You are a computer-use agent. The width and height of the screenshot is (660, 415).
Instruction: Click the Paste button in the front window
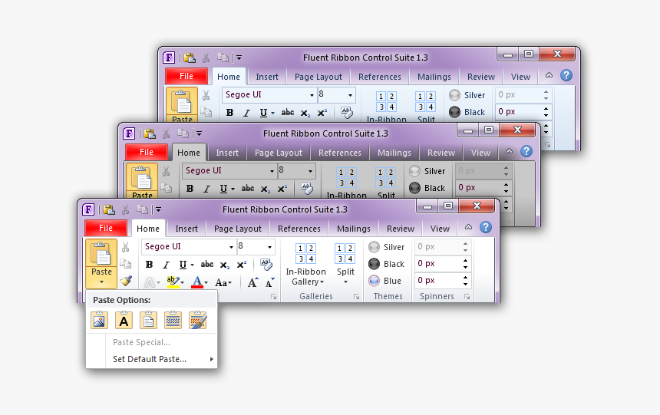tap(101, 264)
